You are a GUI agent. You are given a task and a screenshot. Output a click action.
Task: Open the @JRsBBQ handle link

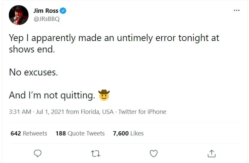tap(46, 19)
